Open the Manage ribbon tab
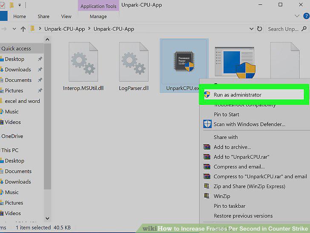The height and width of the screenshot is (233, 310). point(98,17)
